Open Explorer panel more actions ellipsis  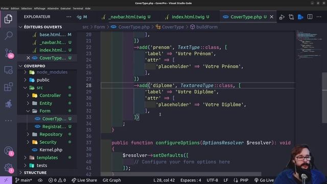click(x=69, y=17)
